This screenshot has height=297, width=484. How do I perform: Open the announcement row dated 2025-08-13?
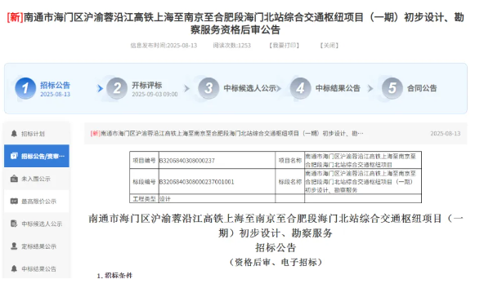point(276,133)
